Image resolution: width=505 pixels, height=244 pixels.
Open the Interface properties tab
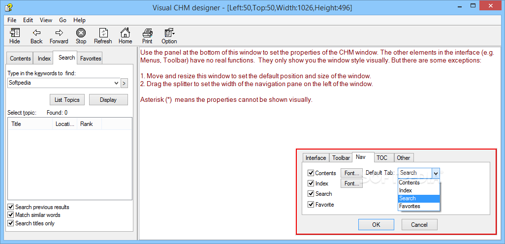point(316,158)
